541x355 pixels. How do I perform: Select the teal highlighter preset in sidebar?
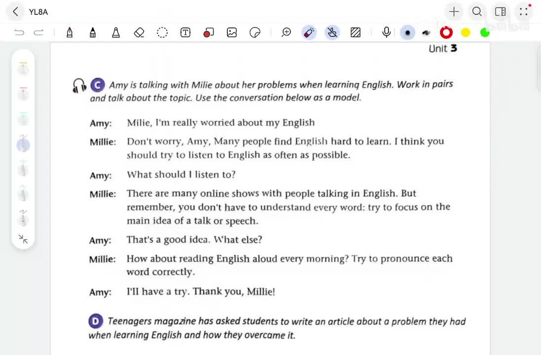coord(23,118)
